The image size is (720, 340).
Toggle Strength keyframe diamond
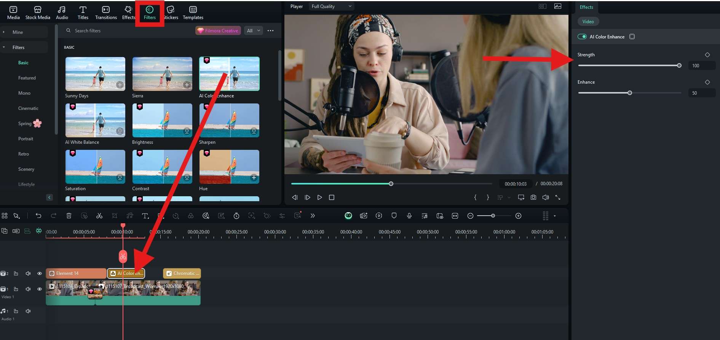(x=707, y=55)
